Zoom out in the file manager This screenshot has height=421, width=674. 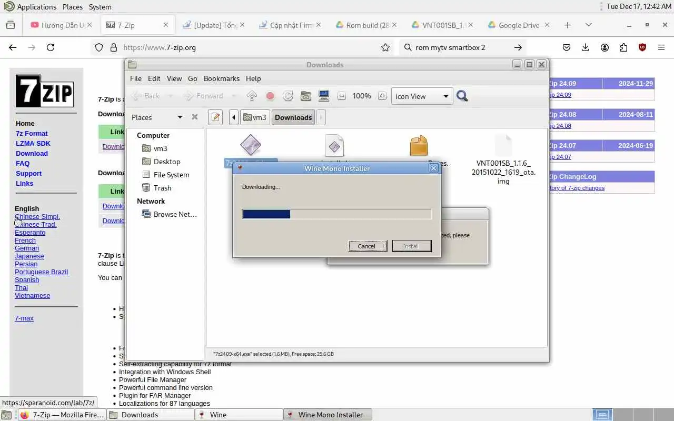coord(342,96)
